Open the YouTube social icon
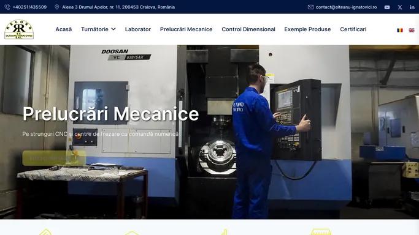Viewport: 419px width, 235px height. (x=387, y=7)
